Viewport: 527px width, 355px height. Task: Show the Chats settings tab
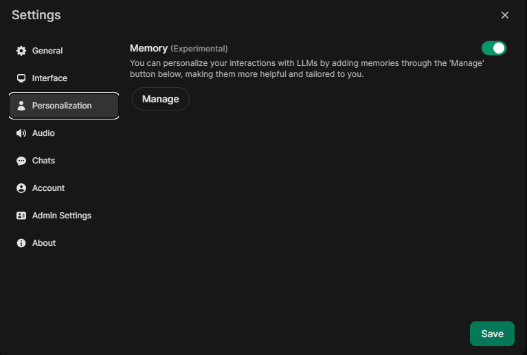click(43, 161)
